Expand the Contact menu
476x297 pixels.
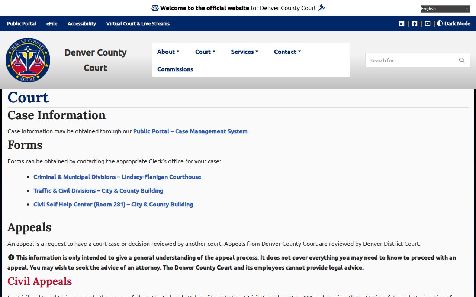click(x=287, y=52)
